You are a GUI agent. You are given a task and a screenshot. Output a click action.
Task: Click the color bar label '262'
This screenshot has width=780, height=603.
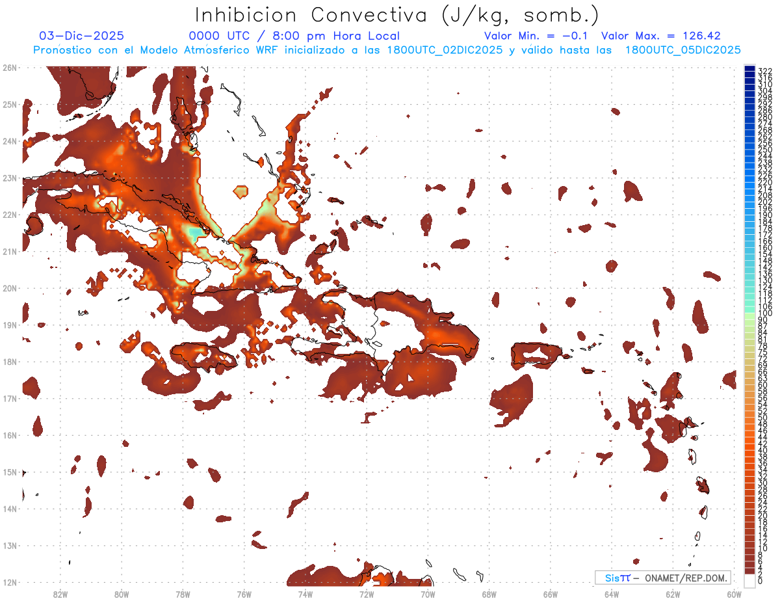coord(765,136)
